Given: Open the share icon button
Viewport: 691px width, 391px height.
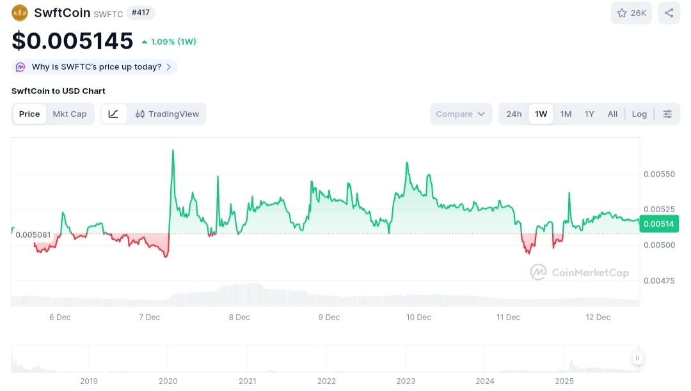Looking at the screenshot, I should (669, 13).
